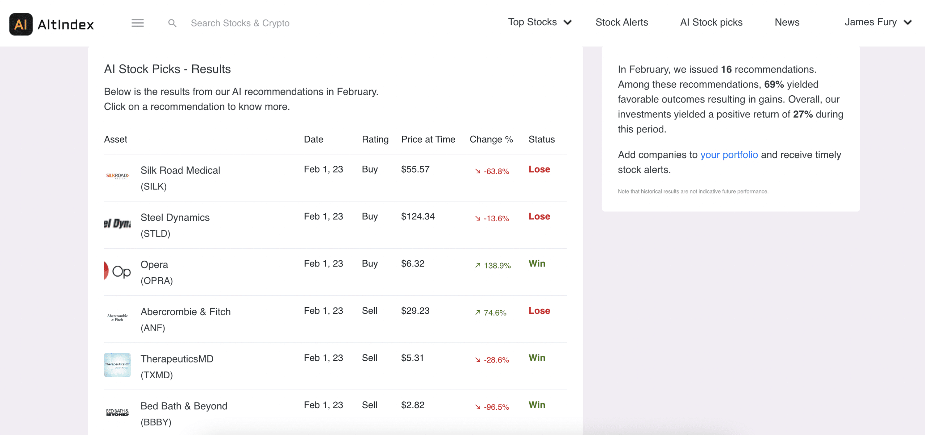925x435 pixels.
Task: Click the down arrow beside -28.6%
Action: (478, 360)
